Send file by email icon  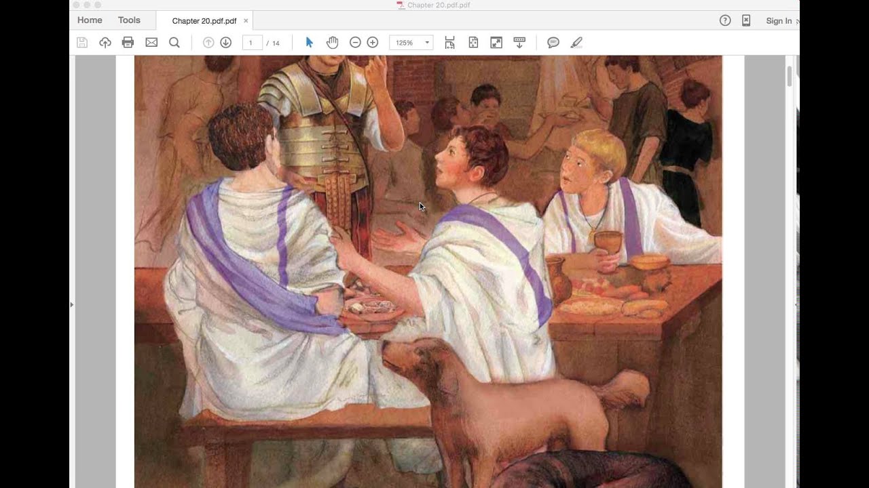tap(151, 43)
